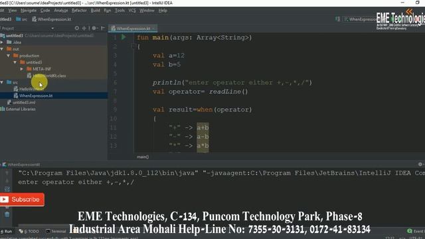The width and height of the screenshot is (425, 239).
Task: Collapse the out folder
Action: pyautogui.click(x=2, y=49)
